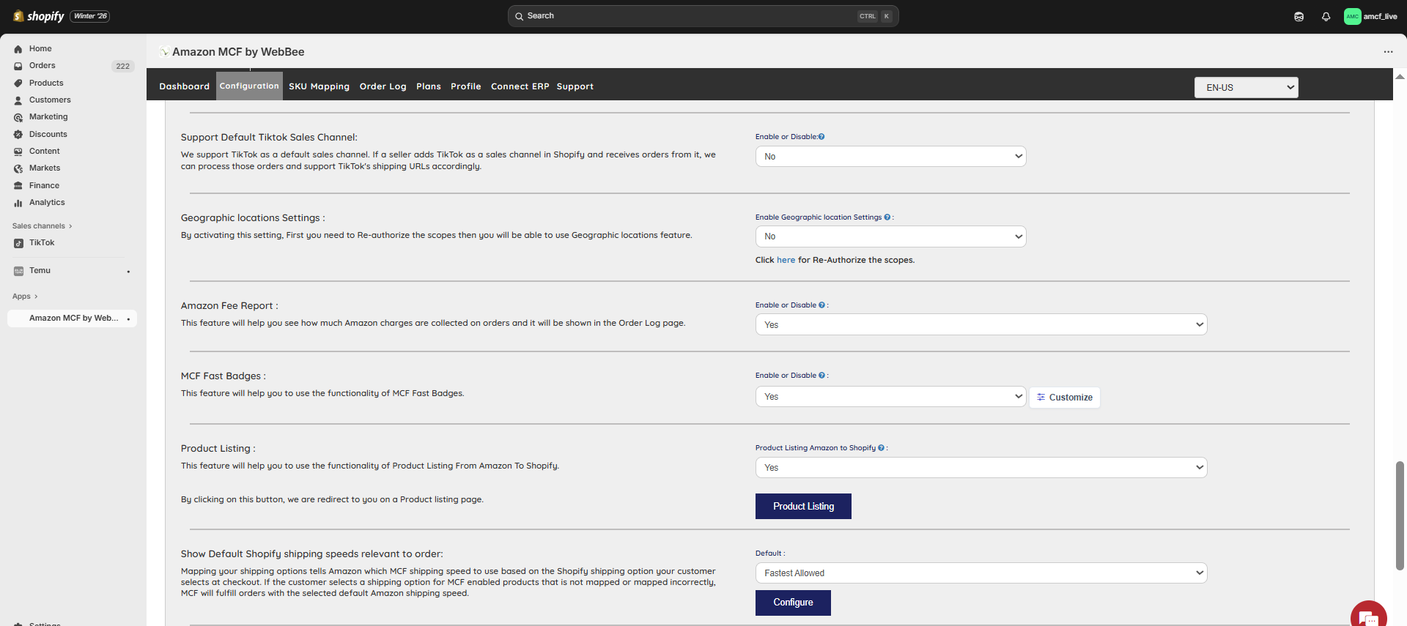This screenshot has width=1407, height=626.
Task: Click the Shopify search field
Action: 702,16
